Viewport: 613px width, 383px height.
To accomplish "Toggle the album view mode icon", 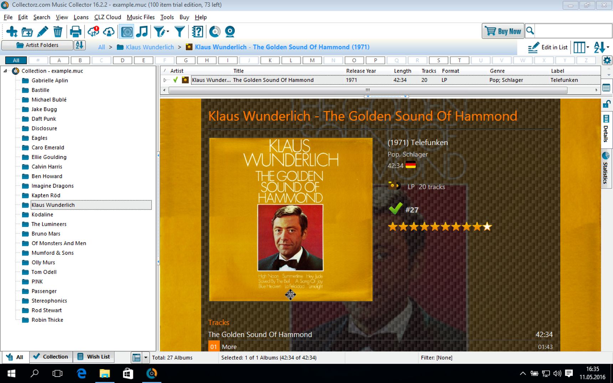I will (x=127, y=32).
